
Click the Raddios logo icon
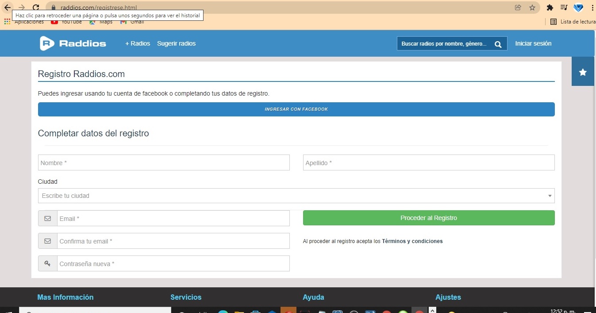point(47,43)
